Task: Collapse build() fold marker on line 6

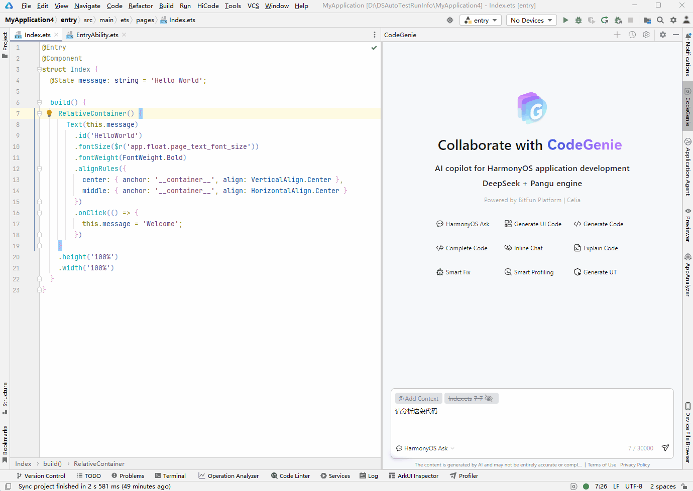Action: pos(39,103)
